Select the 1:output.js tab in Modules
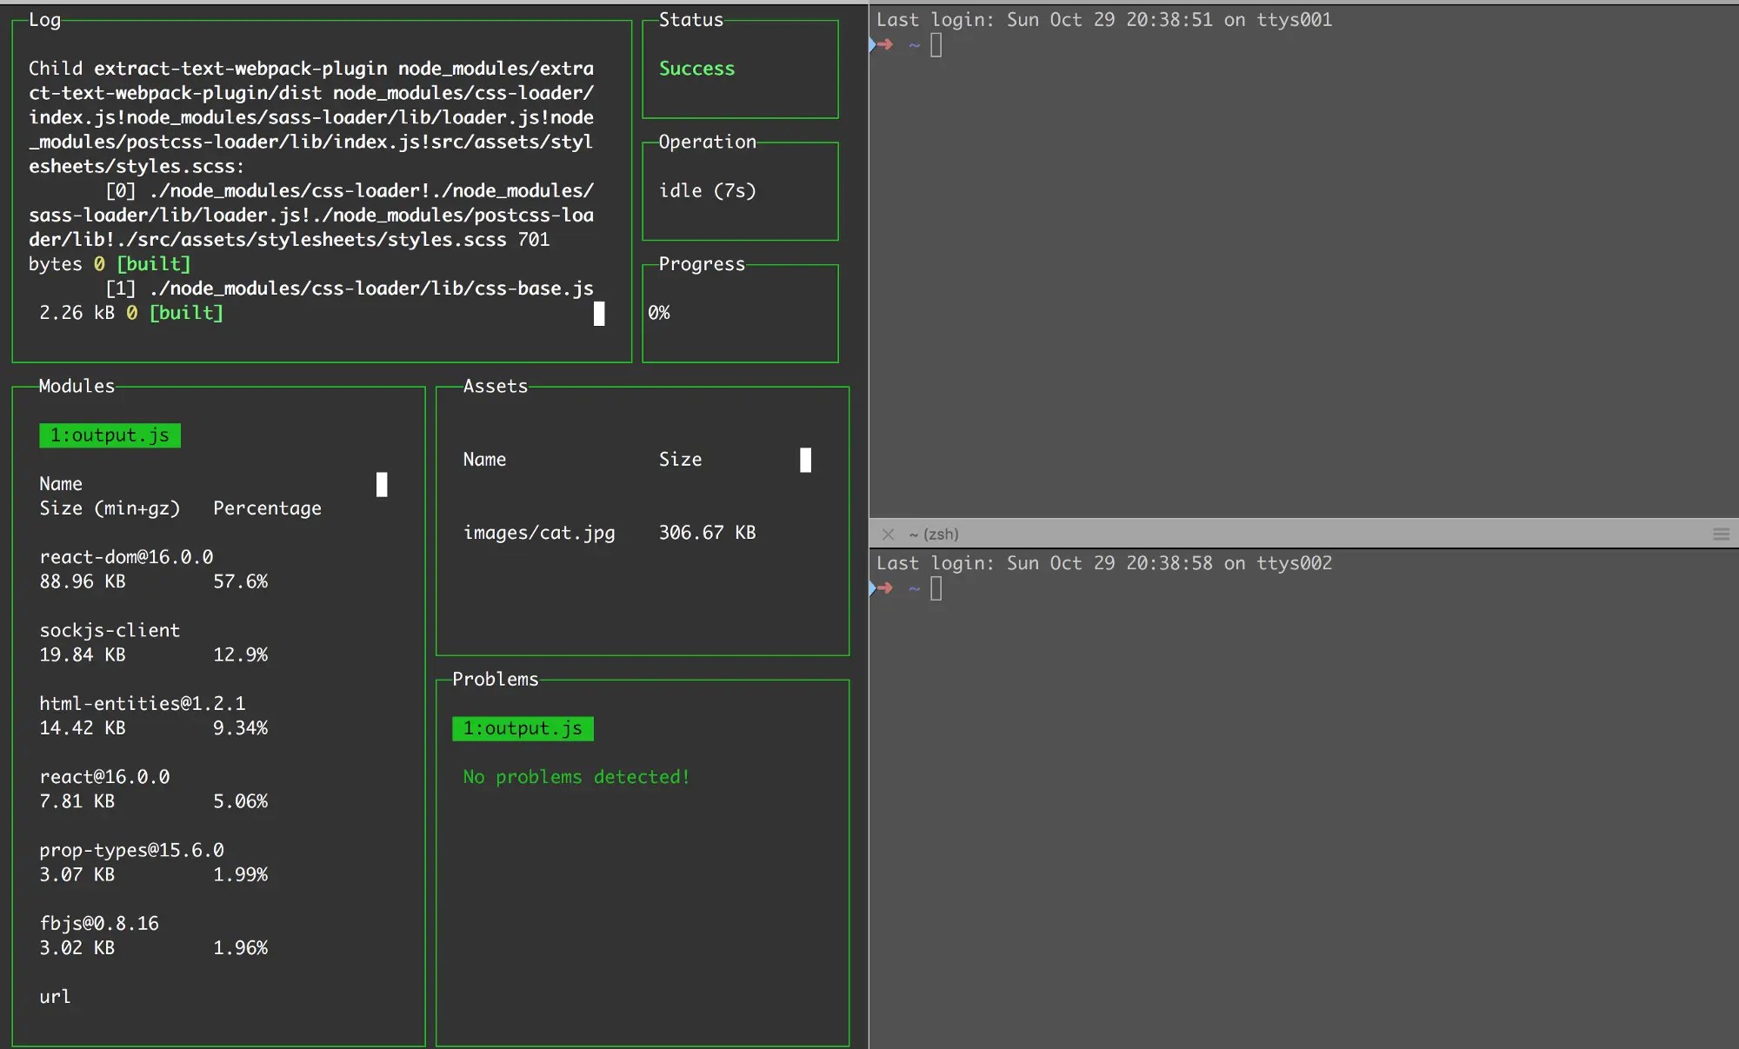This screenshot has width=1739, height=1049. coord(110,435)
